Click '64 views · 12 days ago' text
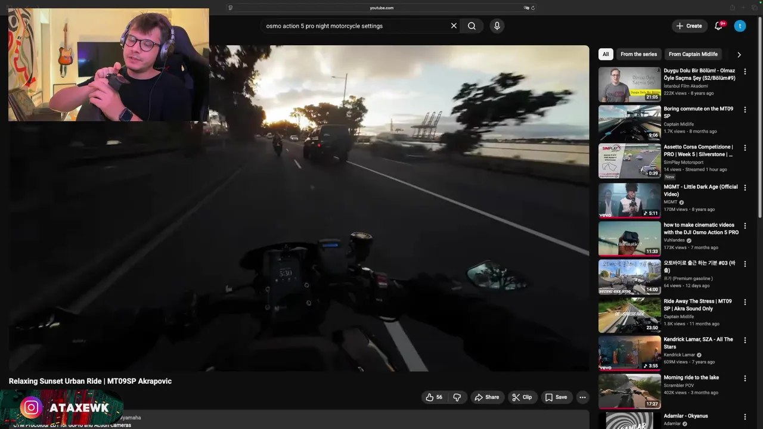Screen dimensions: 763x429 [687, 286]
